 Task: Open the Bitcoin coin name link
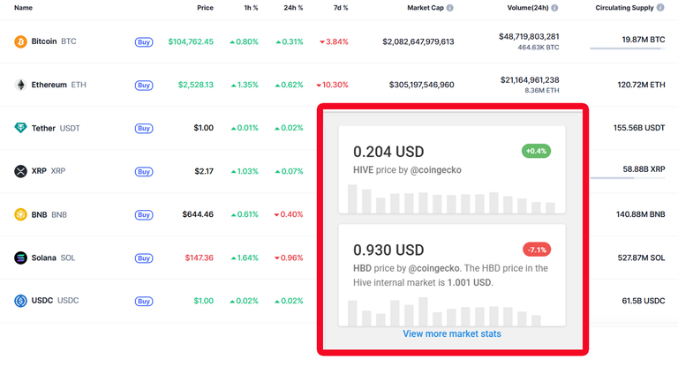click(x=44, y=41)
